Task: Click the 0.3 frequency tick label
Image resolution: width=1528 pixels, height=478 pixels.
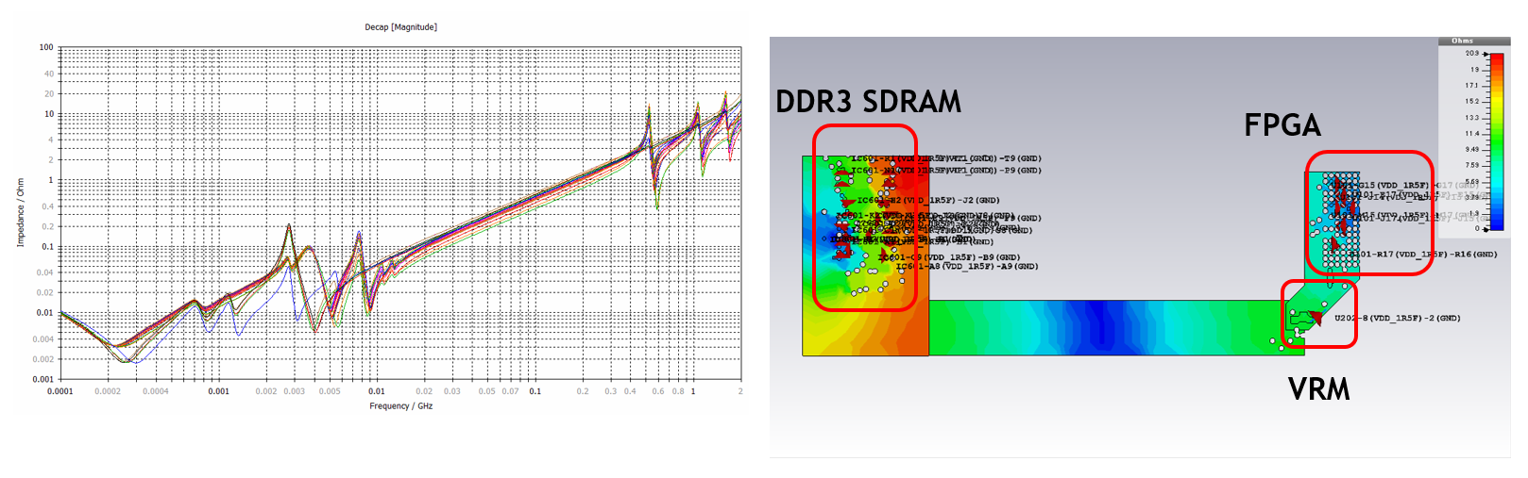Action: coord(610,391)
